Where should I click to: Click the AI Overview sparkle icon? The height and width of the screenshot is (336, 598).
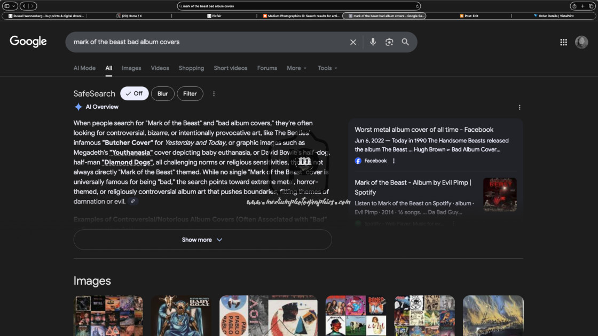pyautogui.click(x=78, y=107)
